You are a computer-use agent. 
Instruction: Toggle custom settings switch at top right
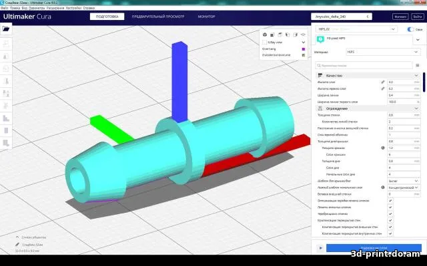coord(410,29)
